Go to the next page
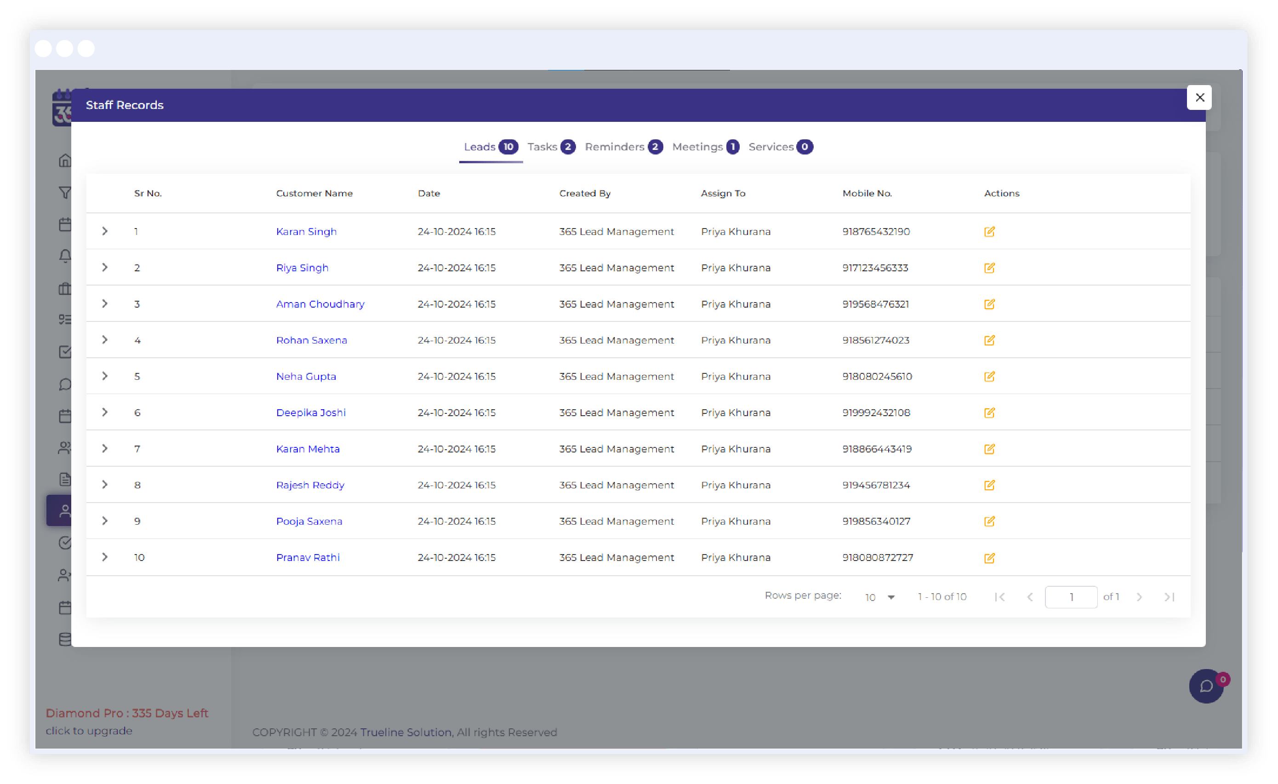This screenshot has width=1278, height=784. click(1139, 597)
